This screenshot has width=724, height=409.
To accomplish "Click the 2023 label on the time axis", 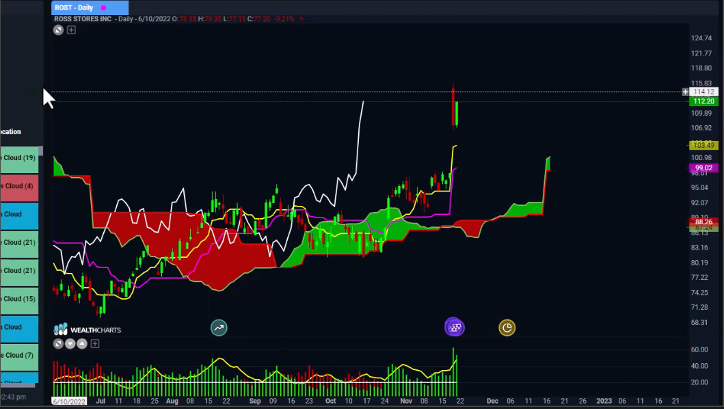I will coord(604,401).
